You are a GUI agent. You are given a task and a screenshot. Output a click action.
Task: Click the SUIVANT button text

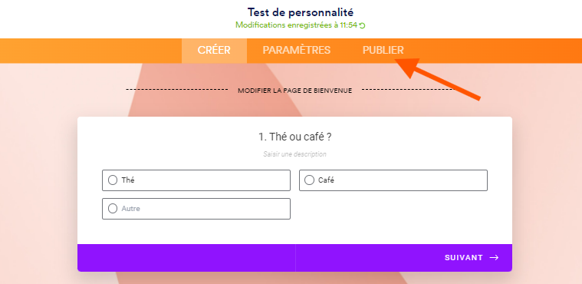[x=464, y=258]
